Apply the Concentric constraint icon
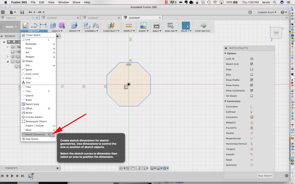Screen dimensions: 295x184 pyautogui.click(x=252, y=117)
